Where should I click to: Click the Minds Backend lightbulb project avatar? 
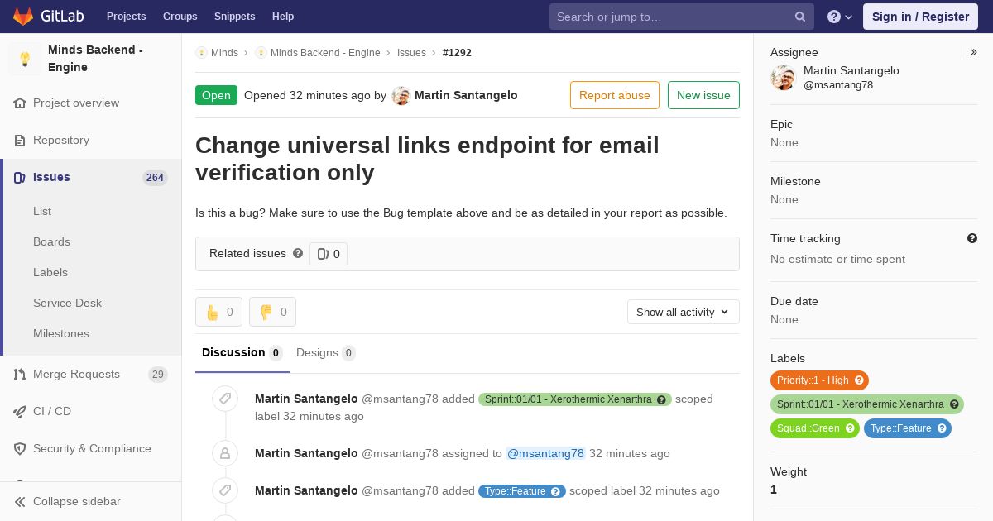point(25,59)
